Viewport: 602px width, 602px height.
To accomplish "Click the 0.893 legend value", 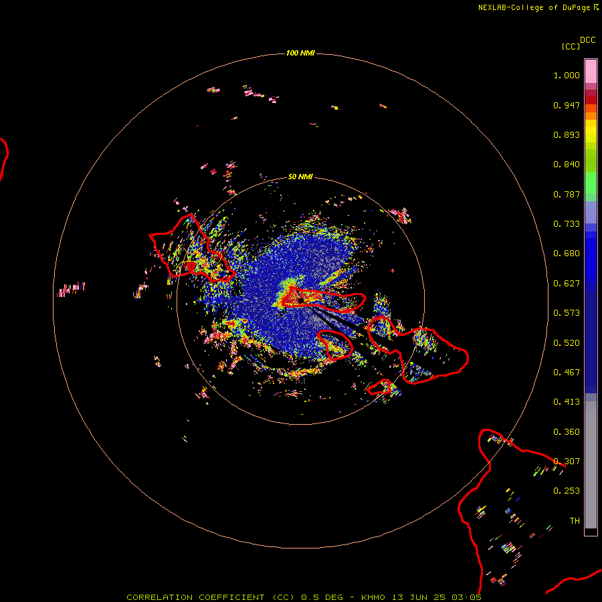I will 567,134.
